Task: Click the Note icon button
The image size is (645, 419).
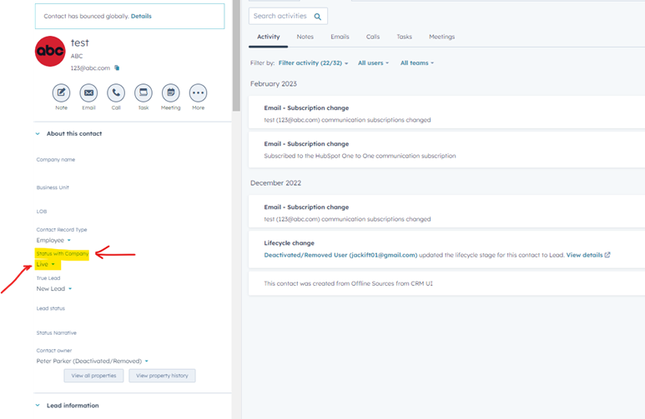Action: tap(61, 92)
